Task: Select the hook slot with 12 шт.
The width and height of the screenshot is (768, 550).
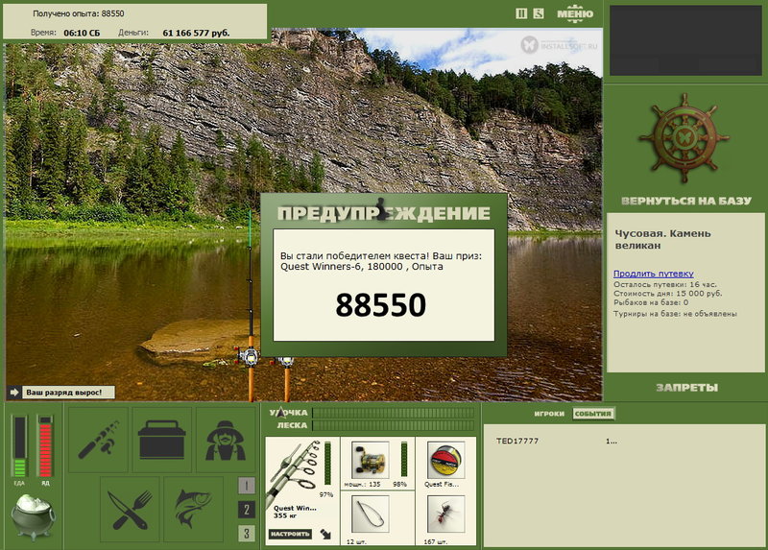Action: tap(371, 514)
